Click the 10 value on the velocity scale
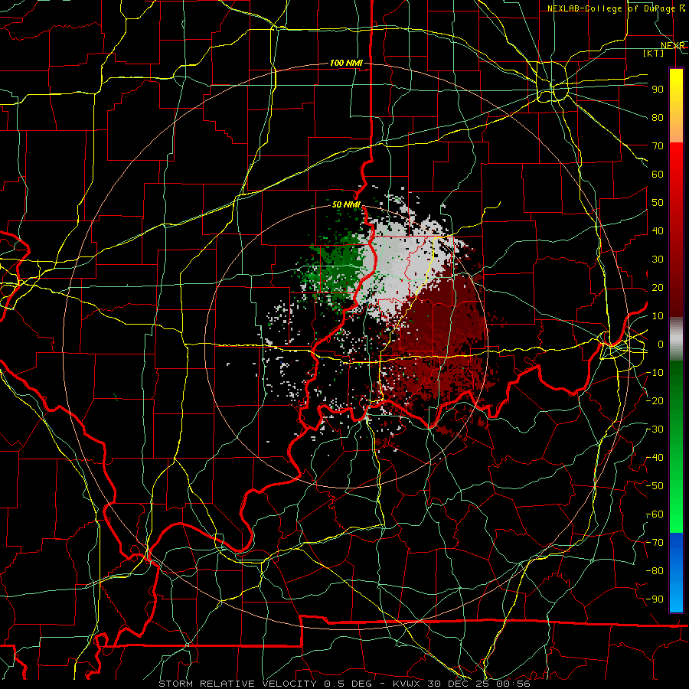This screenshot has height=689, width=689. click(658, 316)
